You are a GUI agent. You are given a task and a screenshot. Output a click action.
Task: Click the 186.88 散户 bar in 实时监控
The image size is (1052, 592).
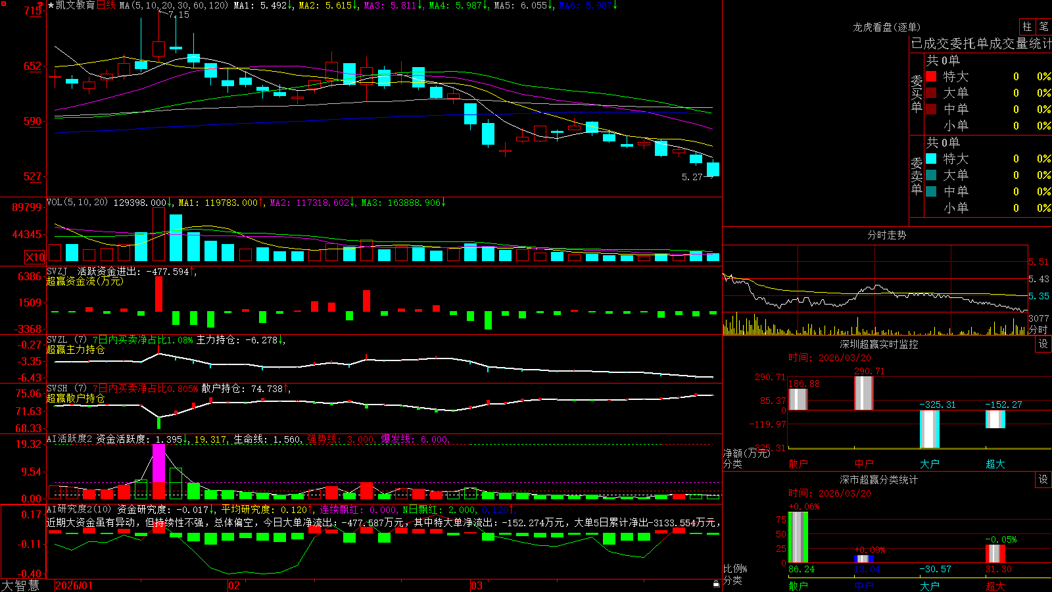[798, 399]
